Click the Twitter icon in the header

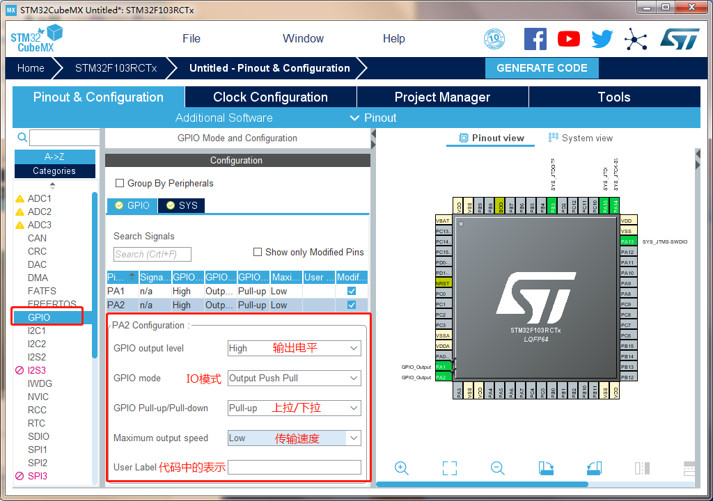(x=602, y=38)
